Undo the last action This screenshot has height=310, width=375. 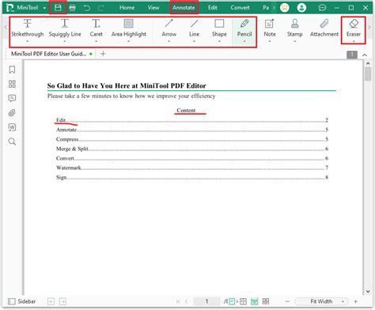coord(87,8)
